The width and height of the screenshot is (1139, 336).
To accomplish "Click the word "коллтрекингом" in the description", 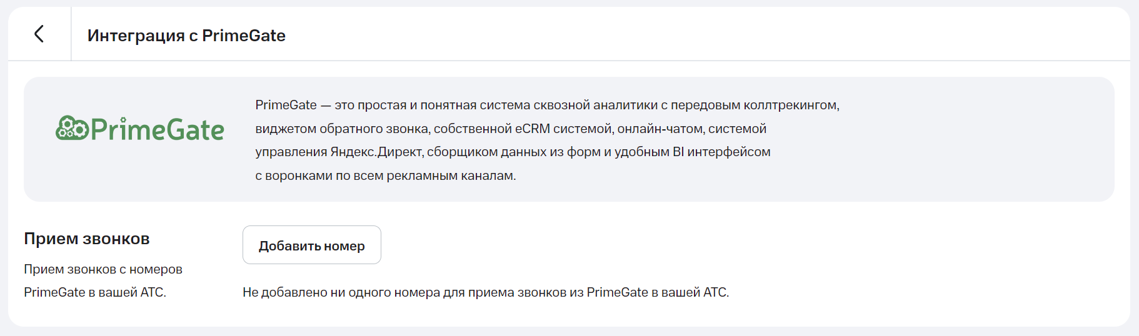I will tap(790, 105).
